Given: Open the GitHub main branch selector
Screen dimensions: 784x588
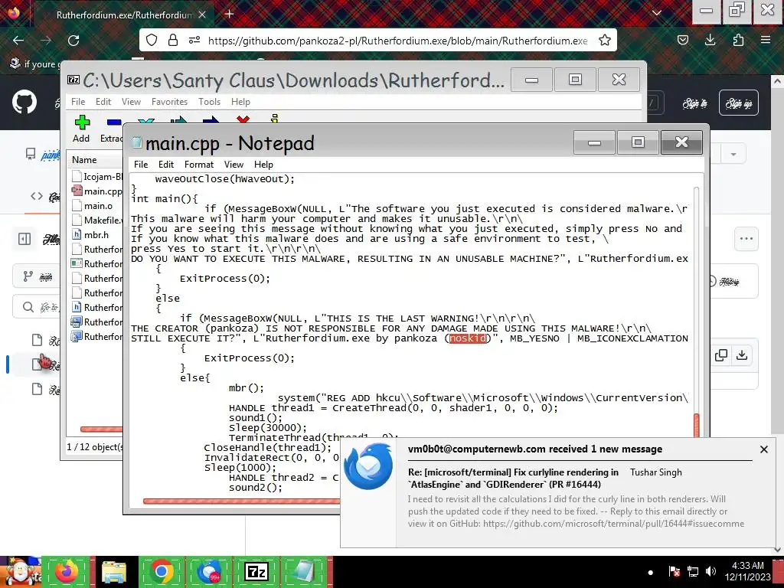Looking at the screenshot, I should (x=38, y=276).
